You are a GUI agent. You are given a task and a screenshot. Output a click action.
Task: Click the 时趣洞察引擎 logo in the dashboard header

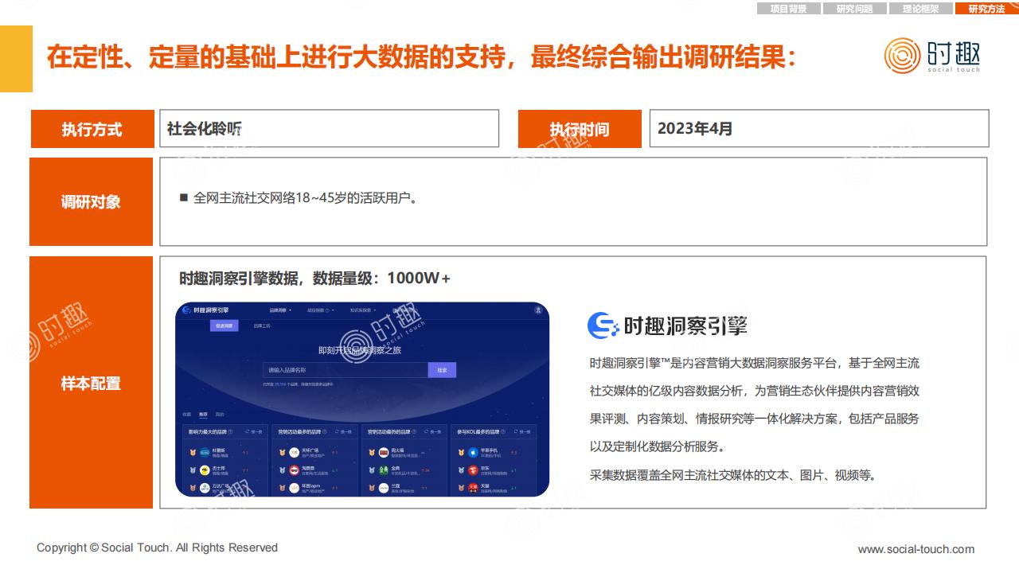[205, 310]
